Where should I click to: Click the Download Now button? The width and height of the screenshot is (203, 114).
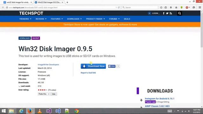click(93, 66)
